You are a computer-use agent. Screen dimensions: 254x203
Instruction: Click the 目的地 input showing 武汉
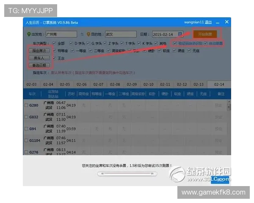point(121,34)
